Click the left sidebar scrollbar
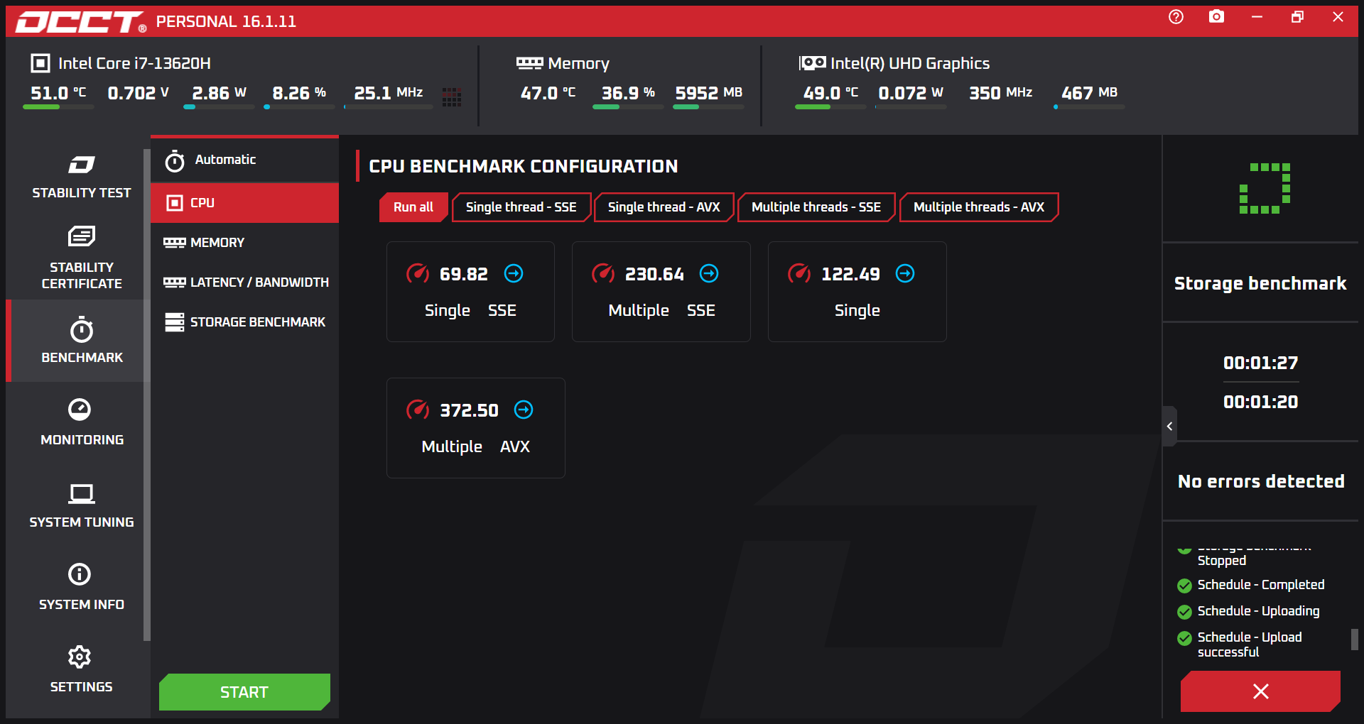Viewport: 1364px width, 724px height. pyautogui.click(x=147, y=394)
